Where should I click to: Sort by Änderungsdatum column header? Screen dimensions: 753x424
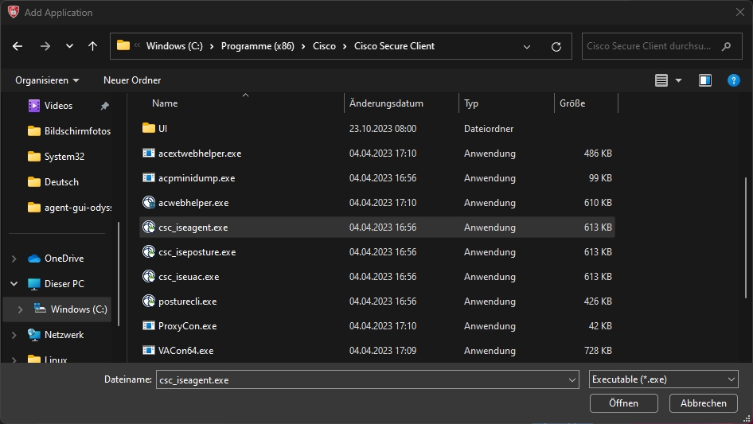pyautogui.click(x=386, y=103)
